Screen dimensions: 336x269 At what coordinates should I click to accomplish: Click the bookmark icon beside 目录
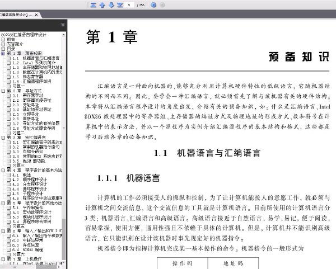coord(3,49)
